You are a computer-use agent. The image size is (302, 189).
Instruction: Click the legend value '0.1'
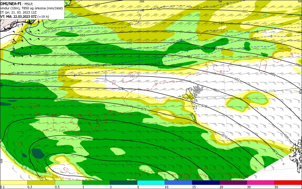(x=2, y=187)
